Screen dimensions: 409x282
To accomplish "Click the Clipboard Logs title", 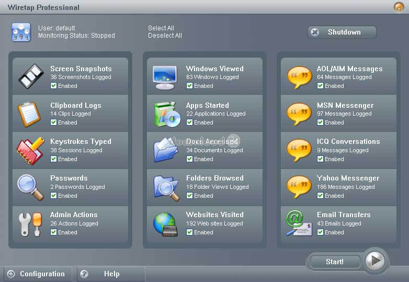I will click(x=76, y=105).
